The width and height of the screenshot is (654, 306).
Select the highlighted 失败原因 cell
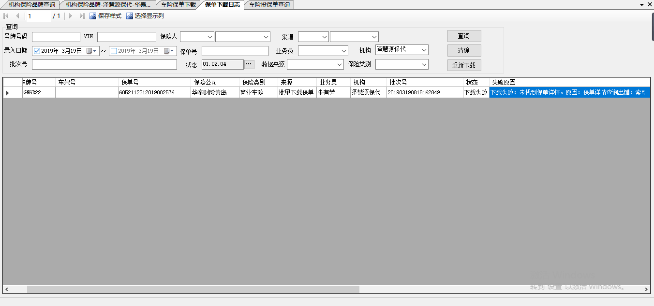569,92
